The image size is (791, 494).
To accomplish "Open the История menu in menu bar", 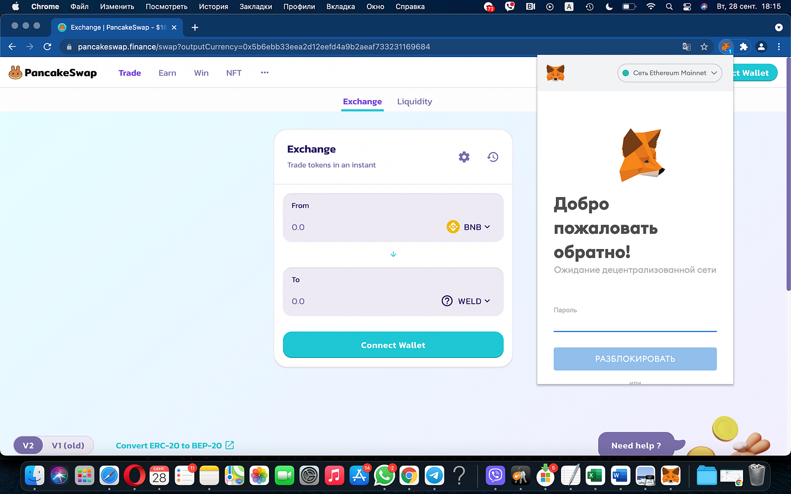I will [x=214, y=7].
